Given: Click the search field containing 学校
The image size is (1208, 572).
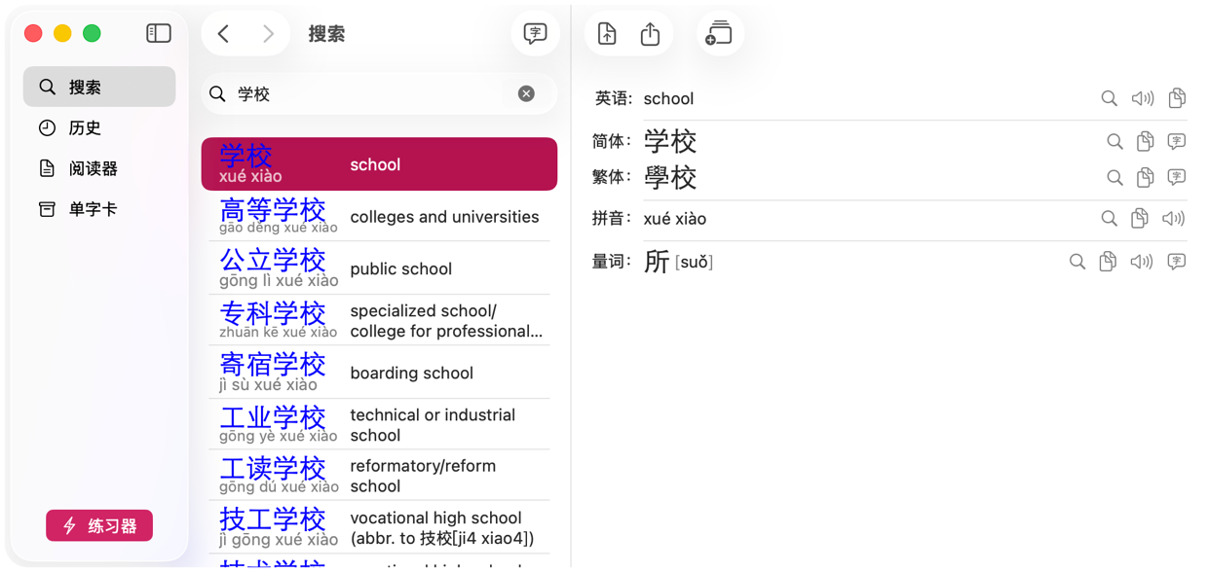Looking at the screenshot, I should [x=379, y=93].
